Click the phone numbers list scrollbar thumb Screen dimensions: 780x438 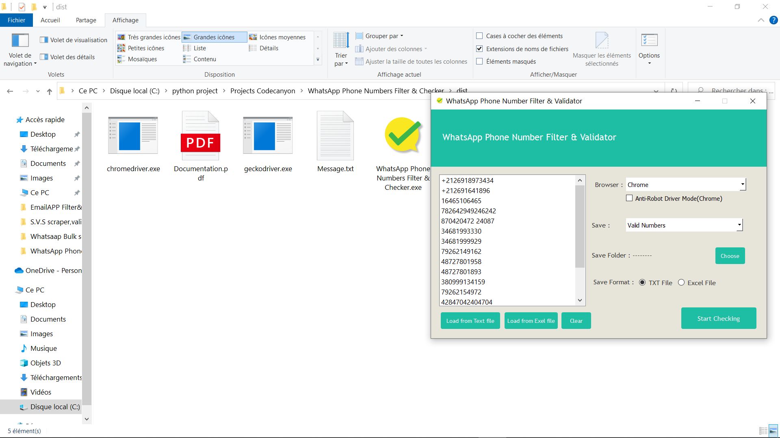click(580, 226)
